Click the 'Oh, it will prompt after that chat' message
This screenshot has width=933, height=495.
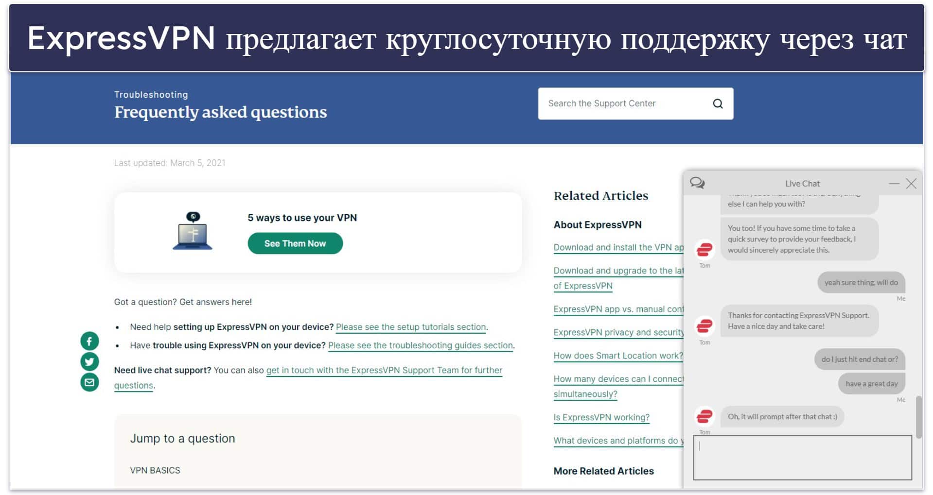point(782,417)
